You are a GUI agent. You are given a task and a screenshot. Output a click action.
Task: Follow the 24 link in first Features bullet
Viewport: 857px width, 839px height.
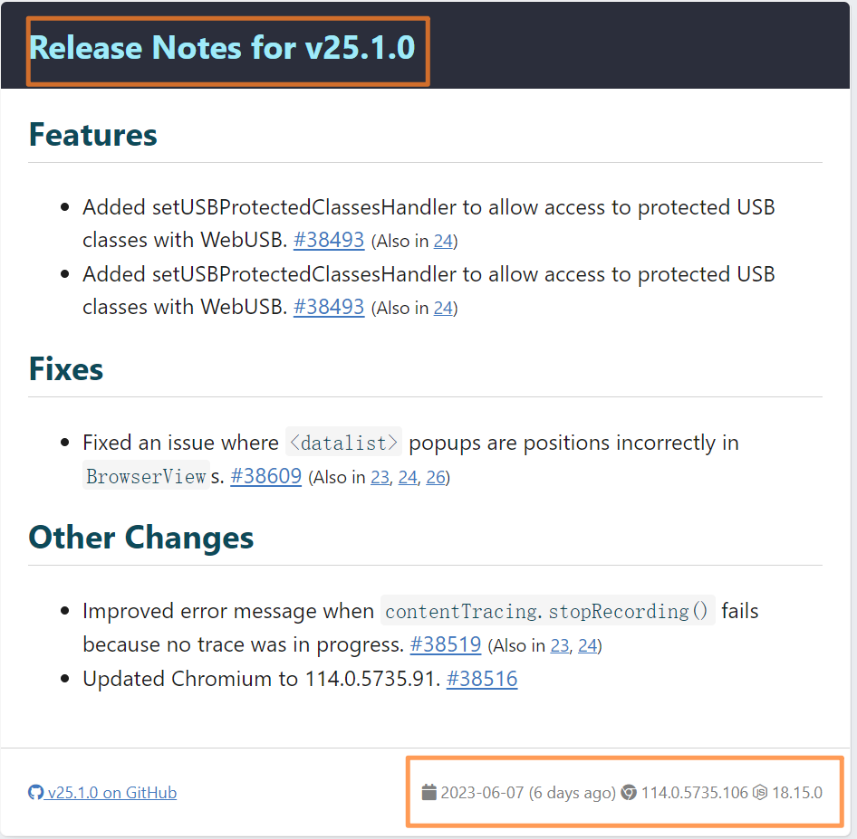(x=443, y=241)
